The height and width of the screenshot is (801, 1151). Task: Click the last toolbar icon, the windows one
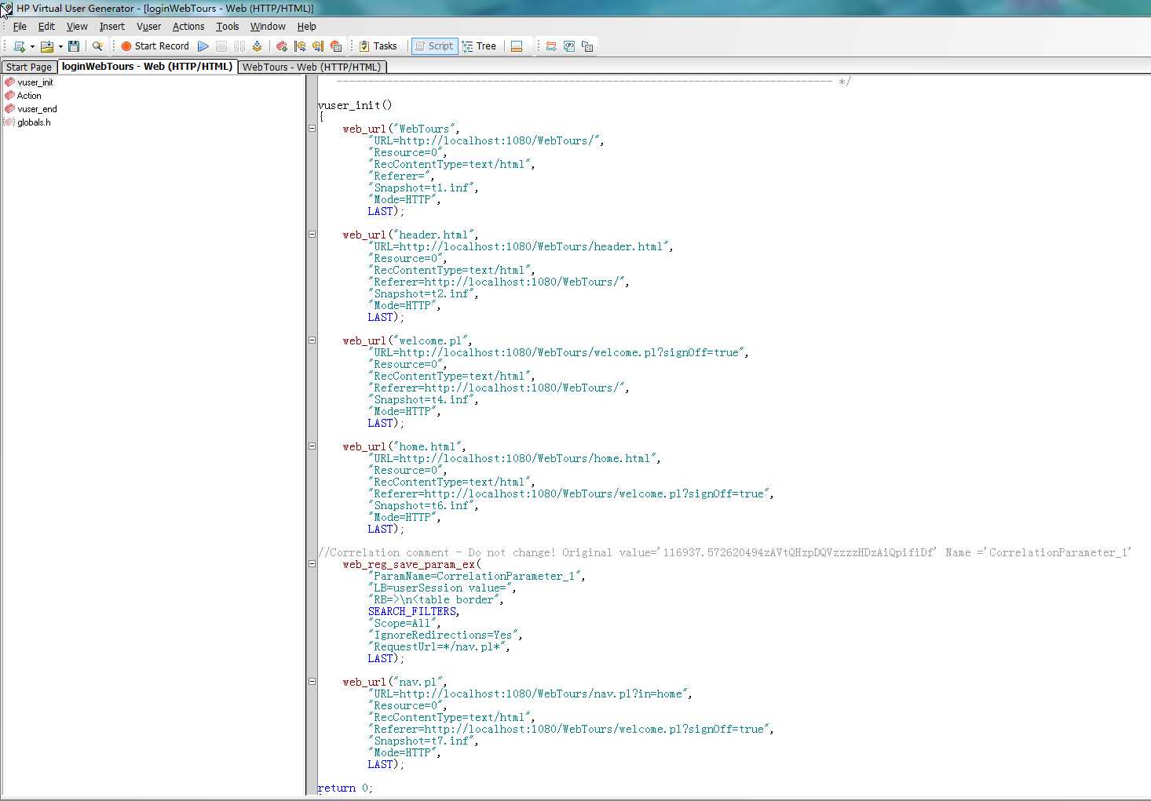pos(587,46)
